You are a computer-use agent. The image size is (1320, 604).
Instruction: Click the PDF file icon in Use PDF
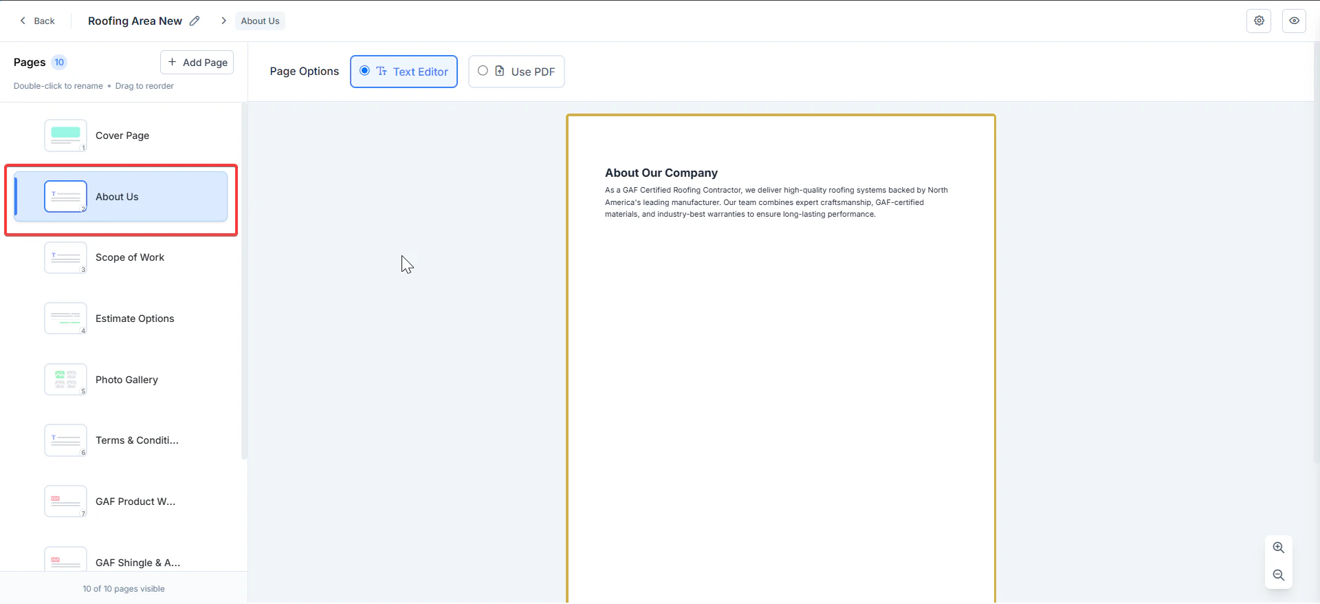(500, 71)
